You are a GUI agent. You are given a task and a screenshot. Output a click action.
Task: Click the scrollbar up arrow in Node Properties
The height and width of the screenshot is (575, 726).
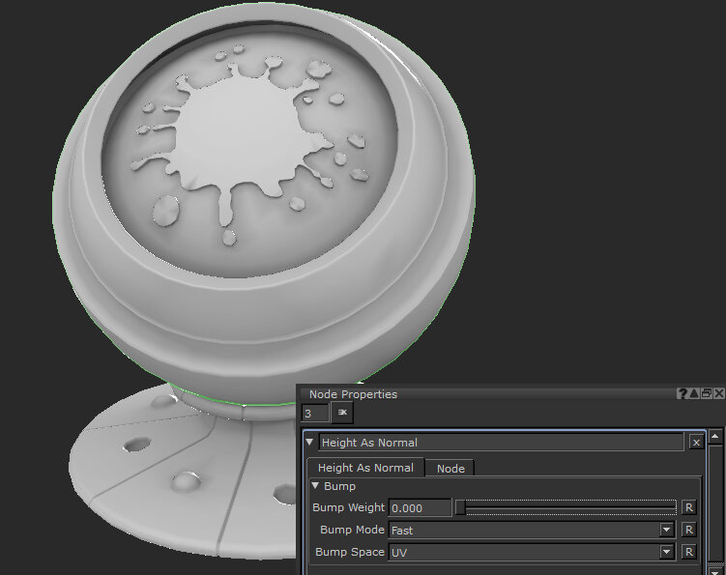(x=715, y=436)
